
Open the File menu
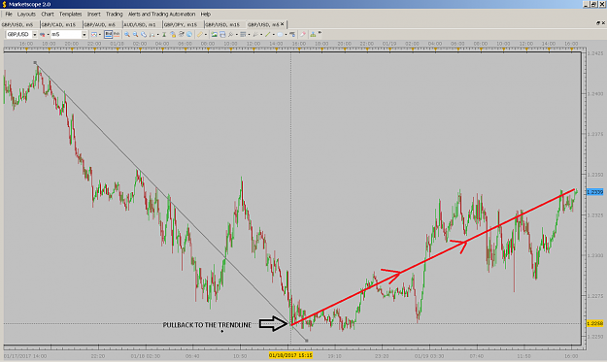(9, 14)
